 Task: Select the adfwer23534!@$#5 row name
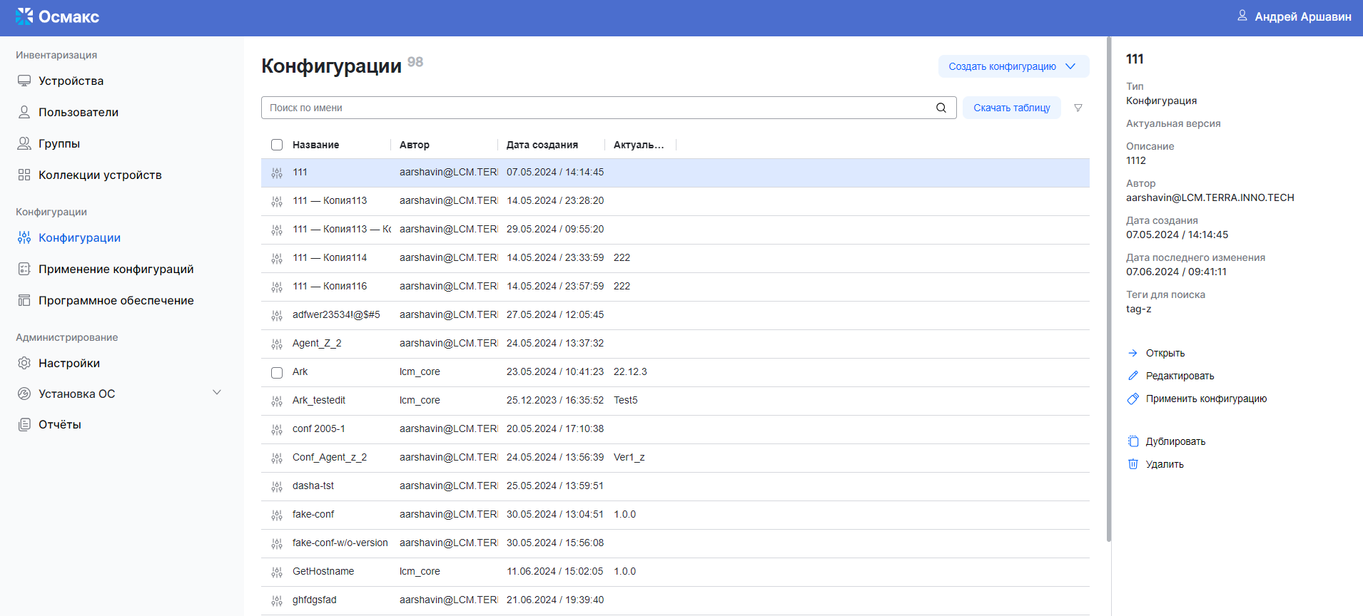coord(336,314)
